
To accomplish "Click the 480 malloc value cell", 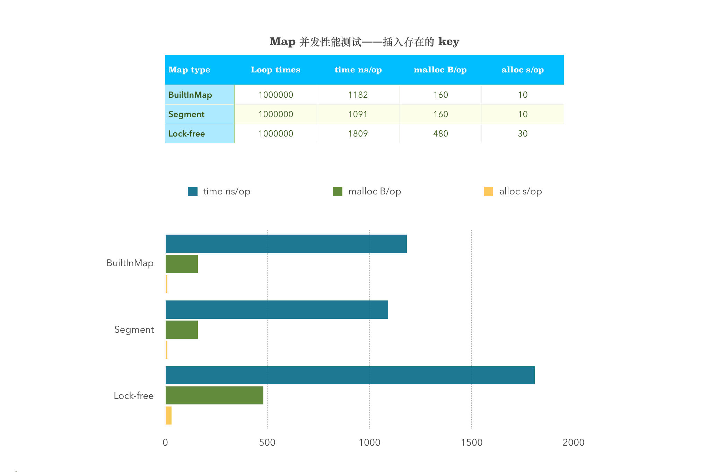I will (440, 134).
